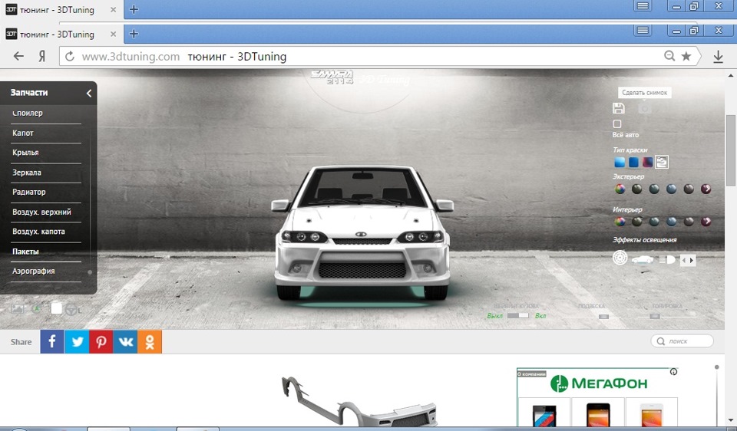Select the red-blue chameleon paint type
The image size is (737, 431).
click(x=648, y=162)
